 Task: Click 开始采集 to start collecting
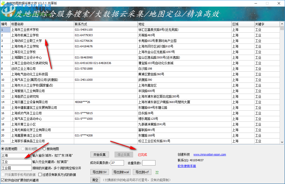100,154
